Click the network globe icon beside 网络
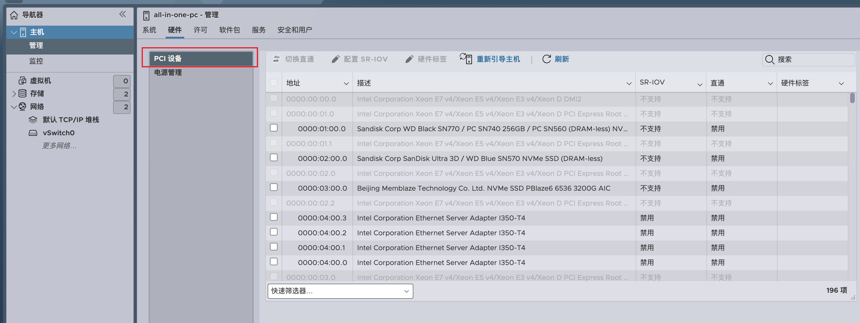This screenshot has height=323, width=860. point(22,106)
